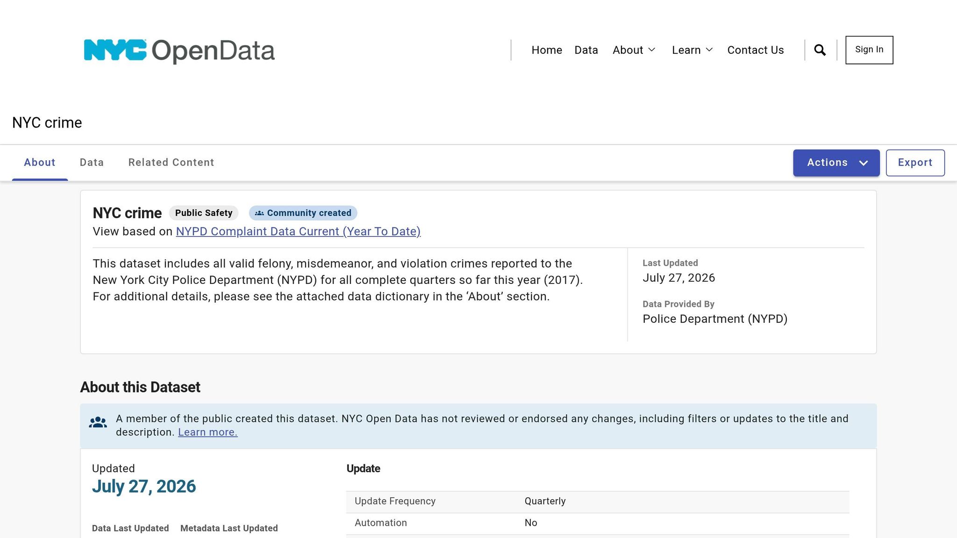Click the Data Provided By label
Image resolution: width=957 pixels, height=538 pixels.
point(678,304)
